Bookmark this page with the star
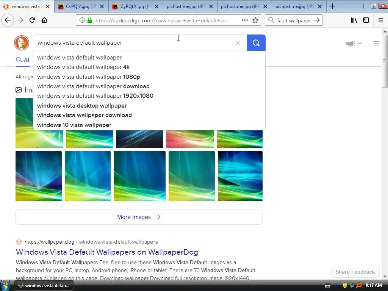 tap(255, 20)
